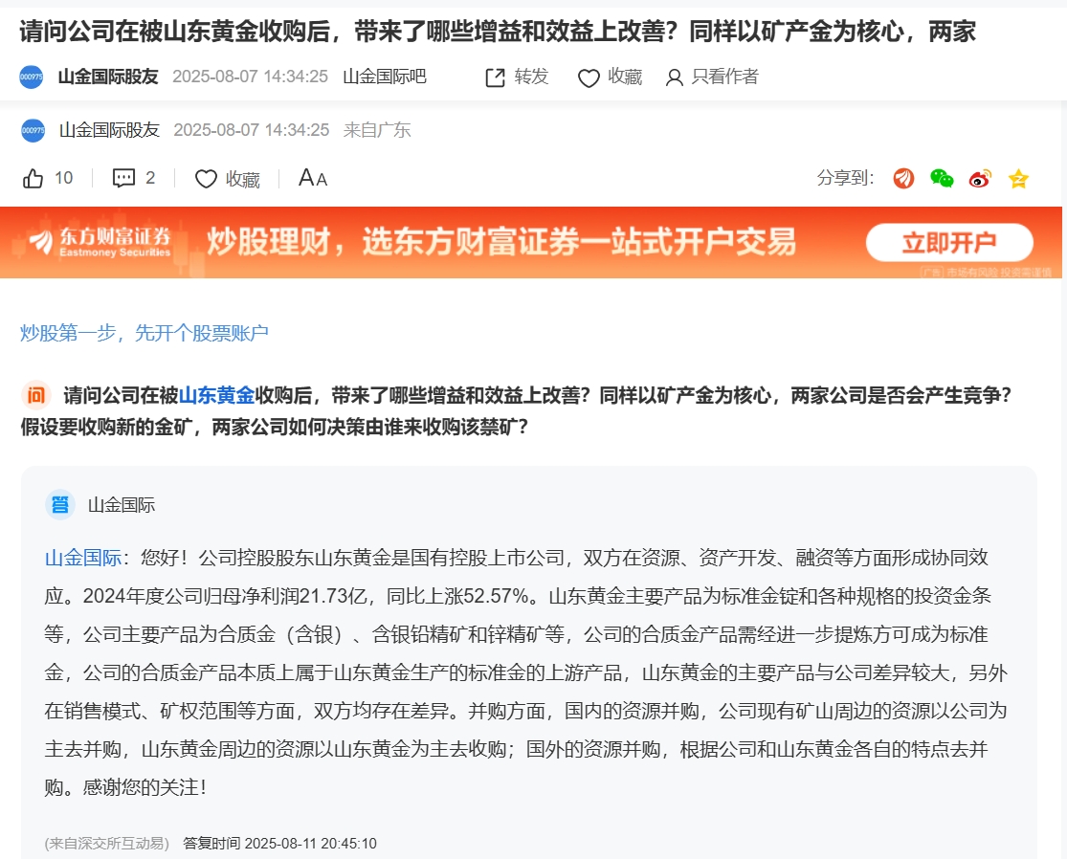The width and height of the screenshot is (1067, 859).
Task: Click the 来自广东 location text
Action: (x=377, y=129)
